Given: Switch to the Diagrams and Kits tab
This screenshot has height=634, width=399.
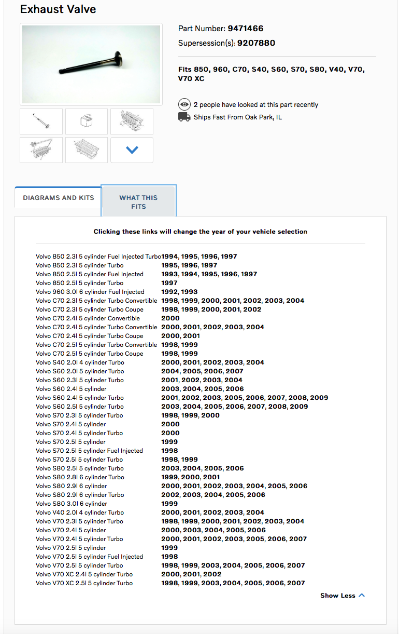Looking at the screenshot, I should tap(59, 198).
